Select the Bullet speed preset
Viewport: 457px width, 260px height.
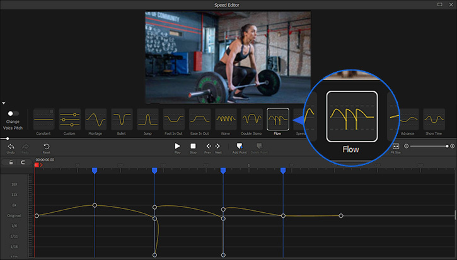tap(122, 119)
